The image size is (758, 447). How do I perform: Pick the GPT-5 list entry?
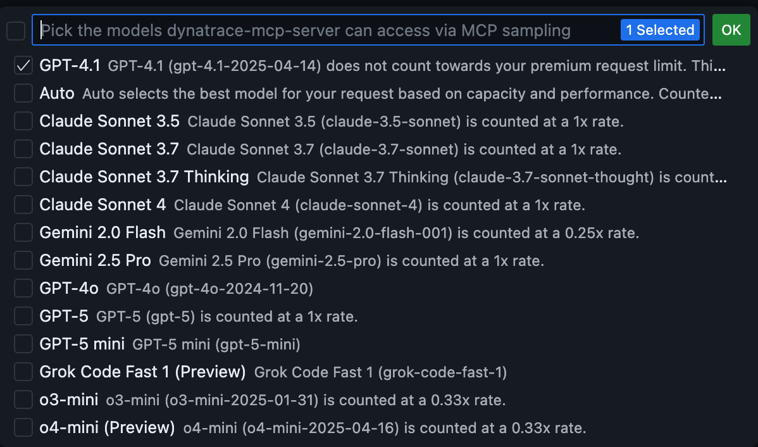click(x=64, y=316)
